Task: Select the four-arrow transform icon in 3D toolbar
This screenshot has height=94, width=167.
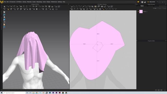Action: click(49, 7)
